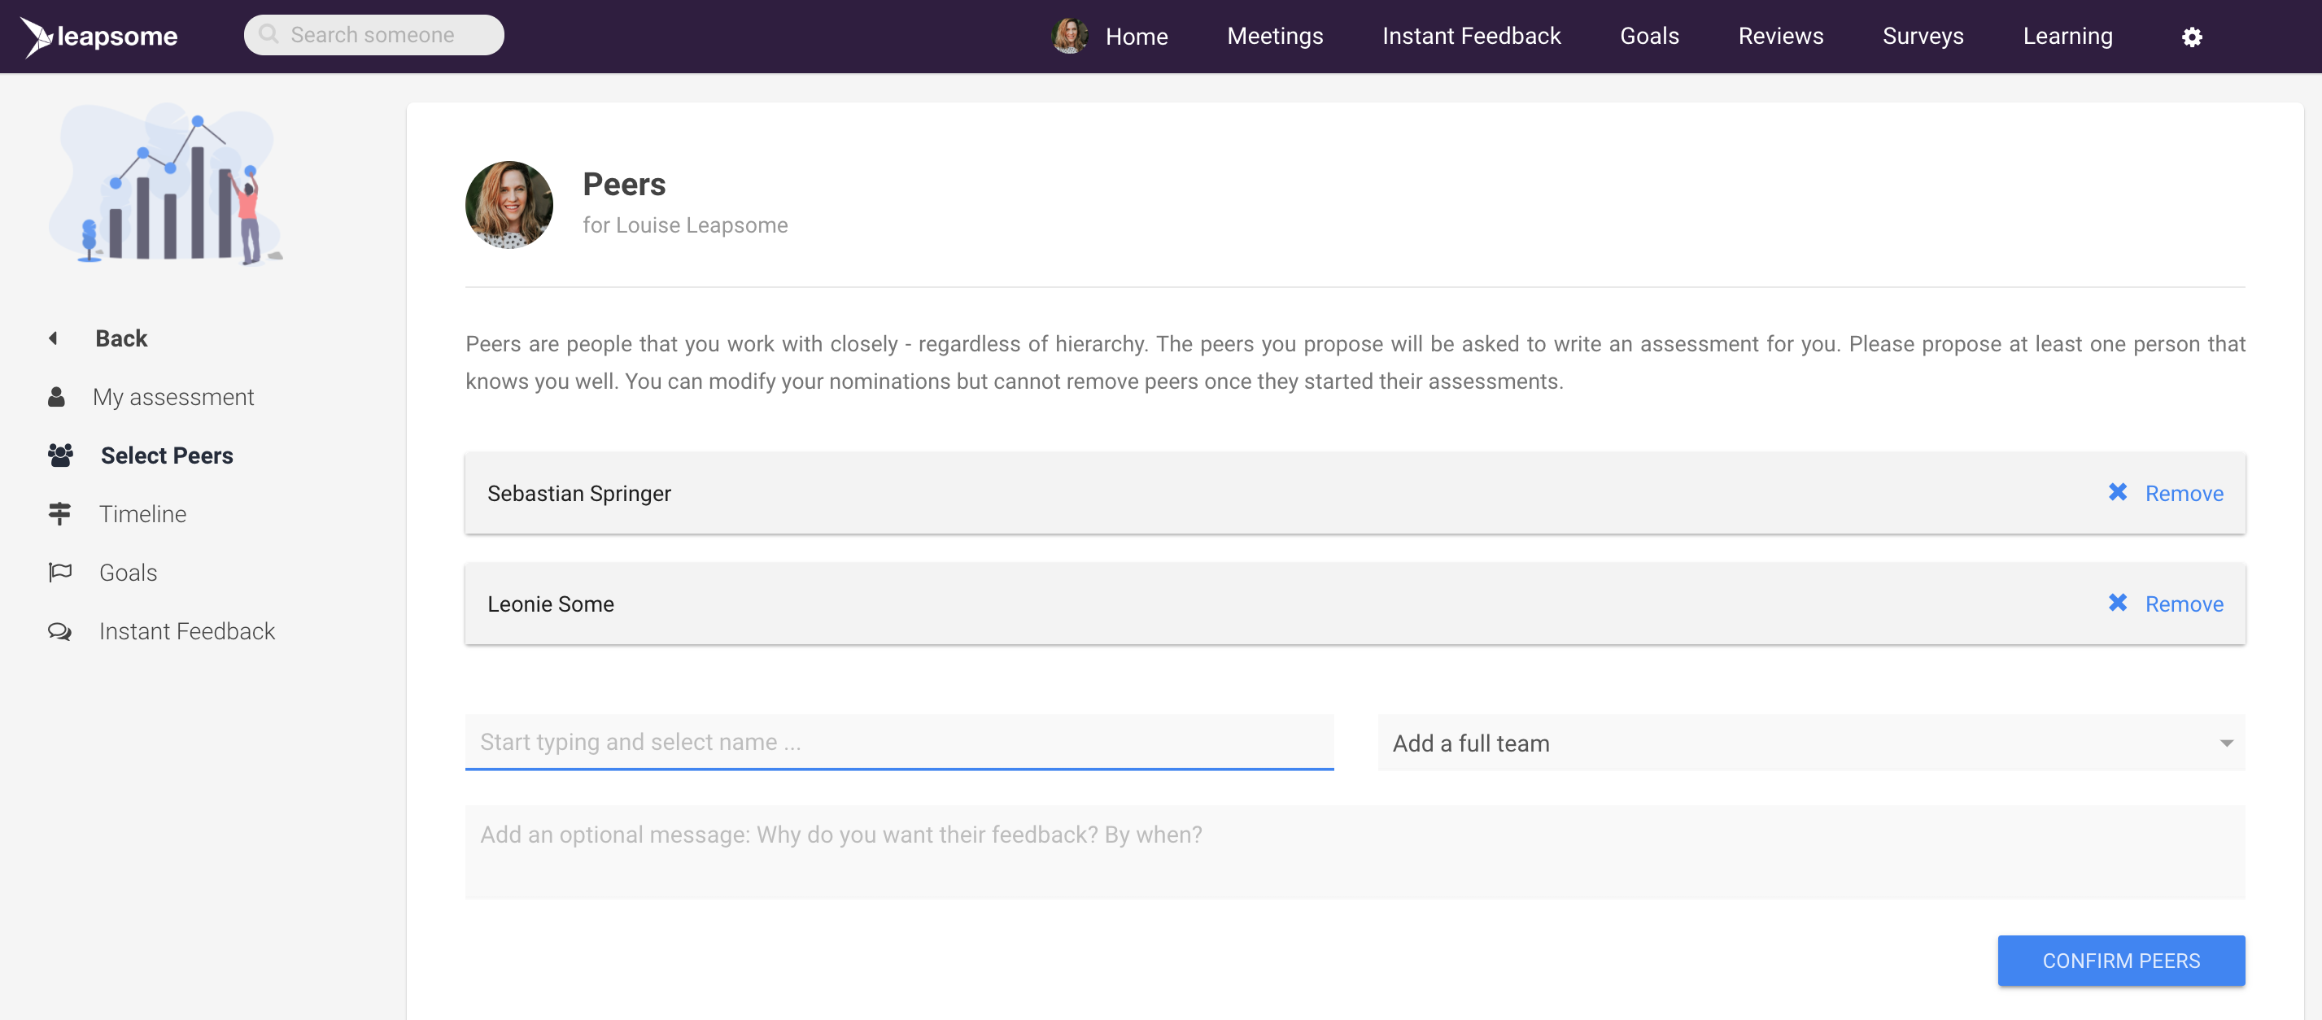Click the user avatar beside Home
This screenshot has height=1020, width=2322.
(1070, 36)
